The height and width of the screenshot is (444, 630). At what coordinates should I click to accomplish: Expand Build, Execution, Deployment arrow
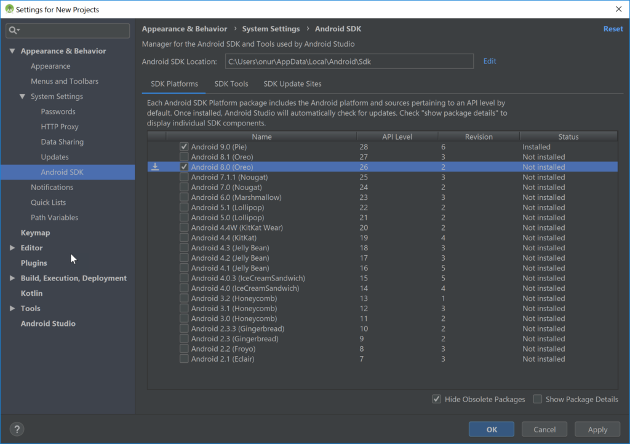coord(12,278)
